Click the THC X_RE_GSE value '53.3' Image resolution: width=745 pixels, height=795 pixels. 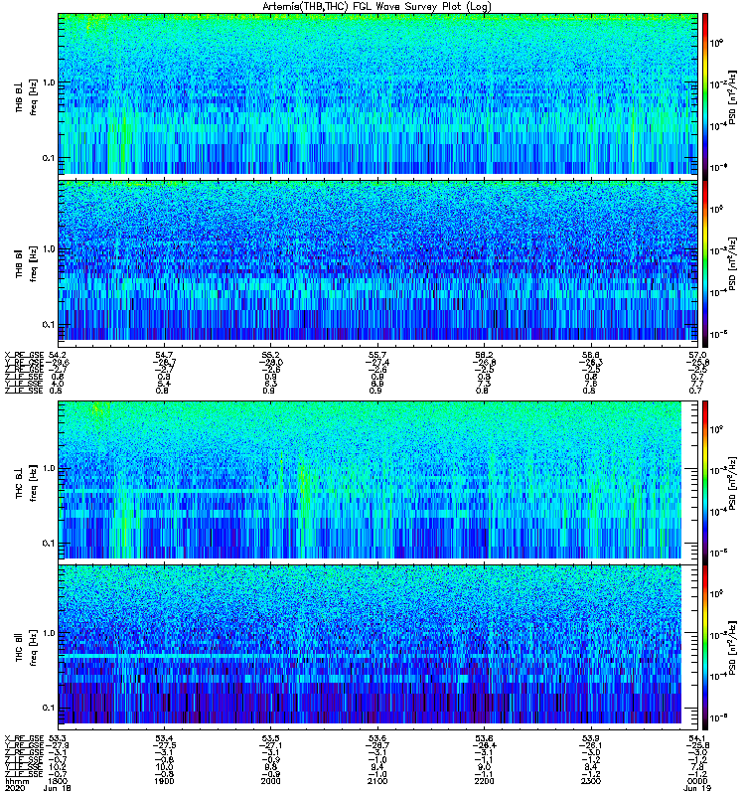tap(57, 738)
